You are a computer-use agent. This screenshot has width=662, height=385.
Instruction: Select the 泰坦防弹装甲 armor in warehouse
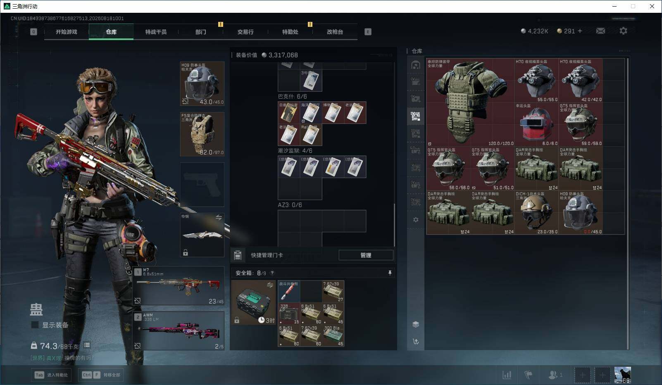[x=470, y=102]
